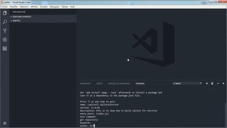
Task: Click the 'keywords:' terminal line
Action: point(85,123)
